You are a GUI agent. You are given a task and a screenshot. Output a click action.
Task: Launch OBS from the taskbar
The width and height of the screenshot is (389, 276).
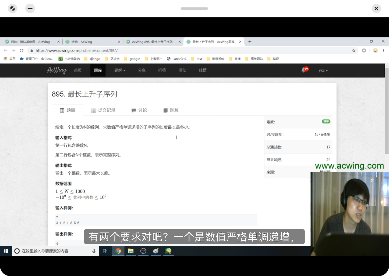pyautogui.click(x=143, y=251)
